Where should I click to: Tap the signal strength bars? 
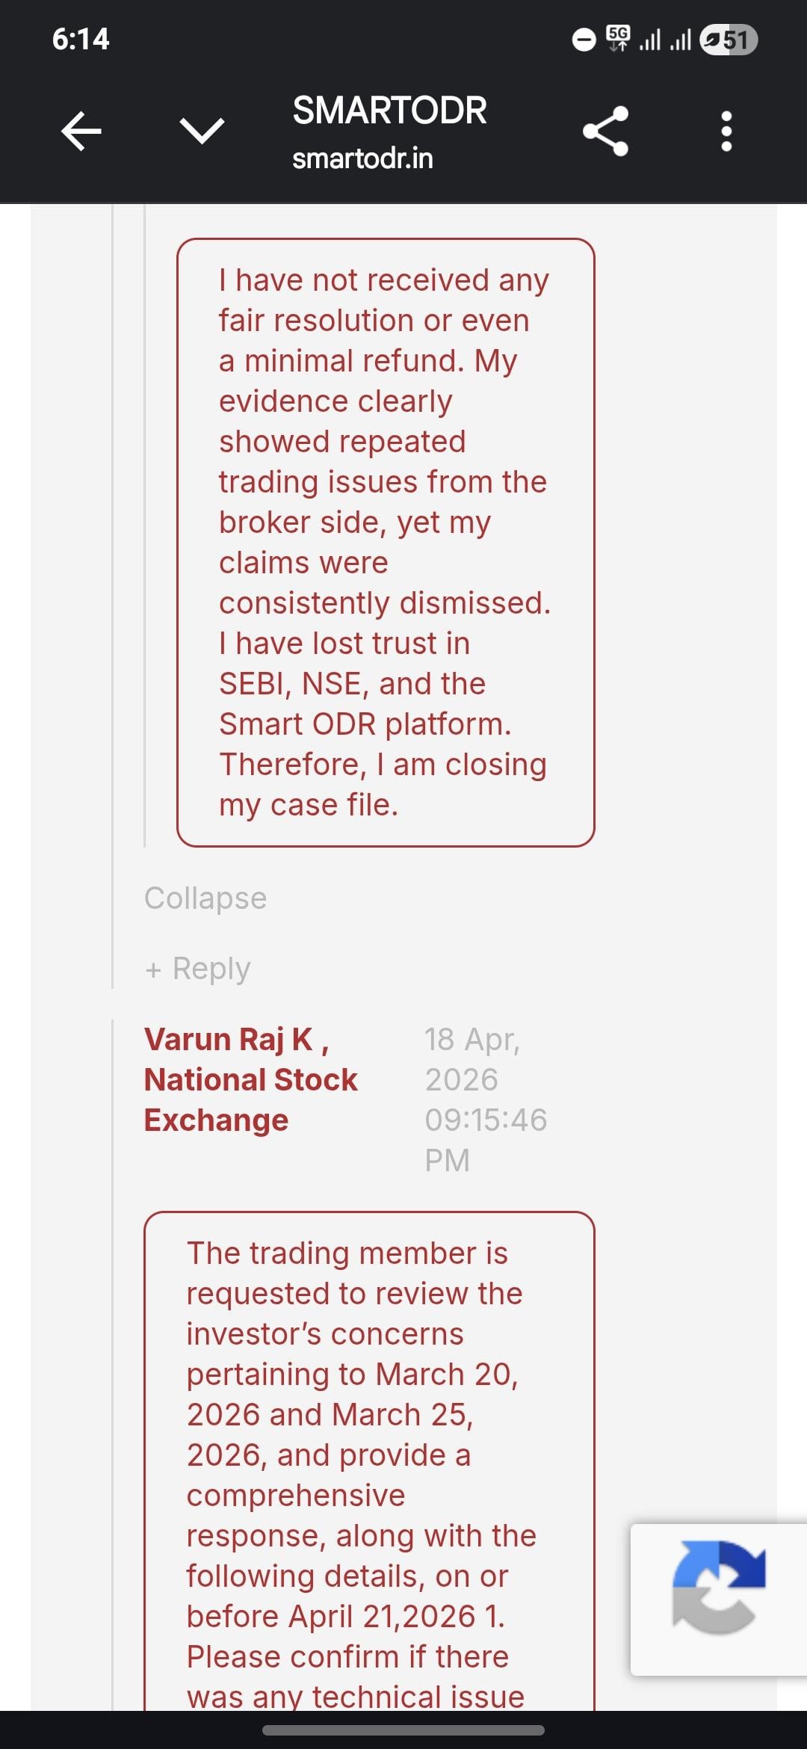point(665,40)
